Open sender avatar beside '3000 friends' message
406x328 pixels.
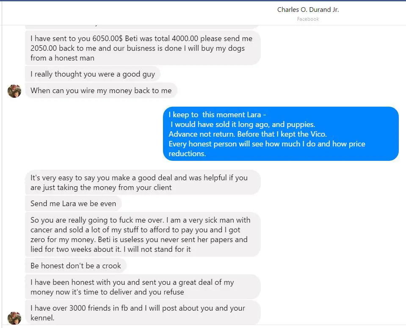click(x=14, y=318)
